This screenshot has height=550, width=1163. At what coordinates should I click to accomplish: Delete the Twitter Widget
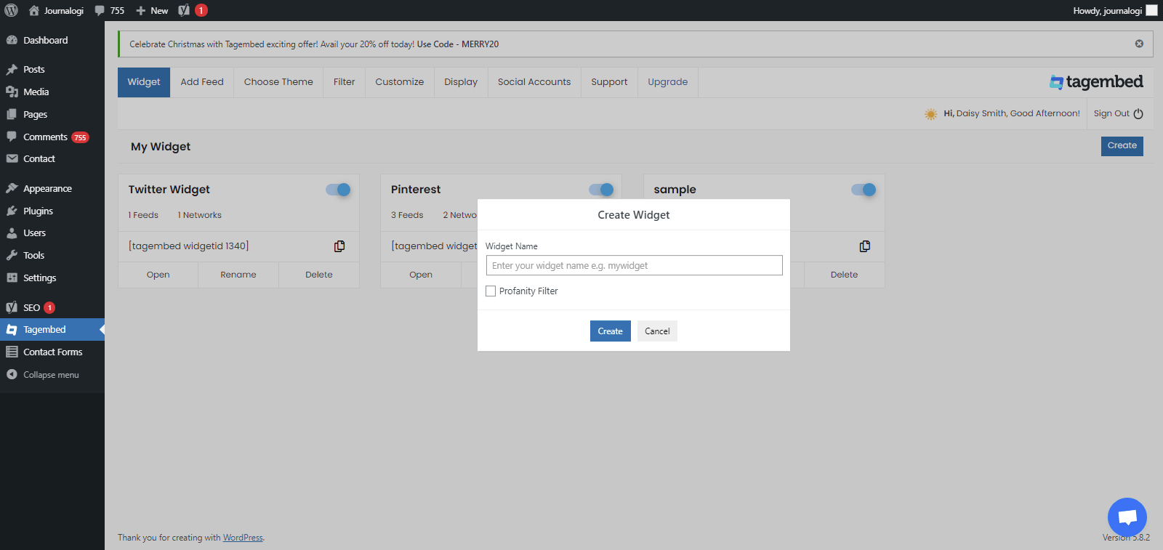(x=319, y=275)
